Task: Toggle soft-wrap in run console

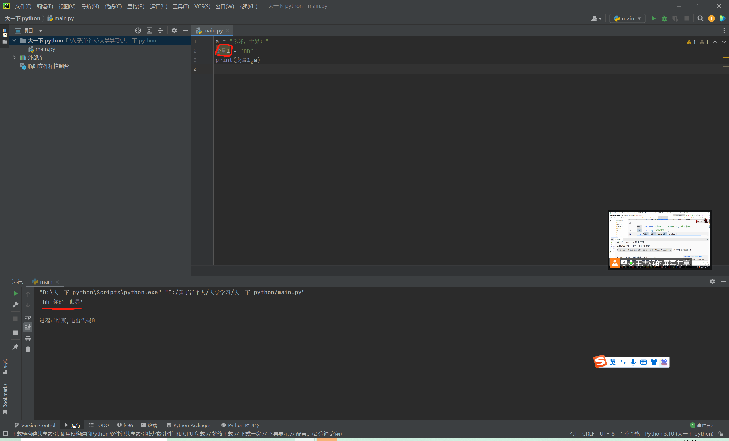Action: click(x=28, y=316)
